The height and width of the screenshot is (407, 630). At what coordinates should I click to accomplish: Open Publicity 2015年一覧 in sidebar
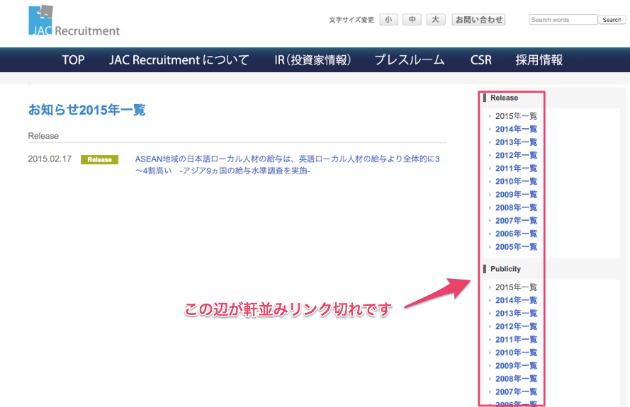(x=516, y=287)
